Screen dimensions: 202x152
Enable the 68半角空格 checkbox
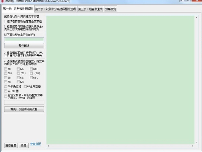(6, 86)
